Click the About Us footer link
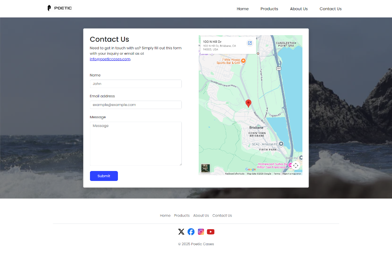This screenshot has width=392, height=259. [x=201, y=215]
